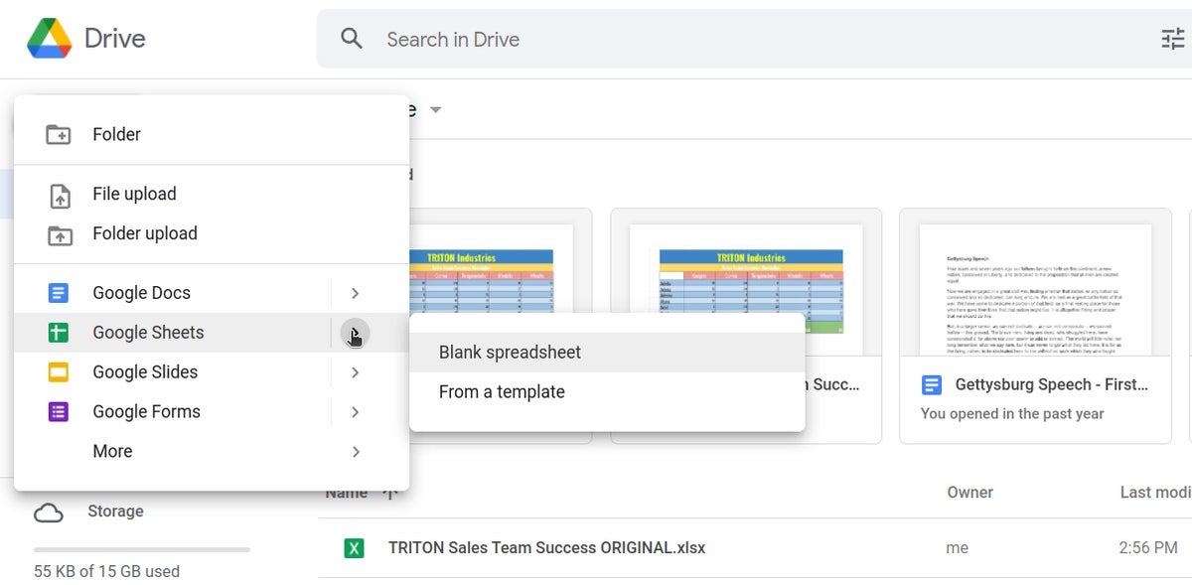Viewport: 1192px width, 585px height.
Task: Expand the Google Docs submenu arrow
Action: [355, 293]
